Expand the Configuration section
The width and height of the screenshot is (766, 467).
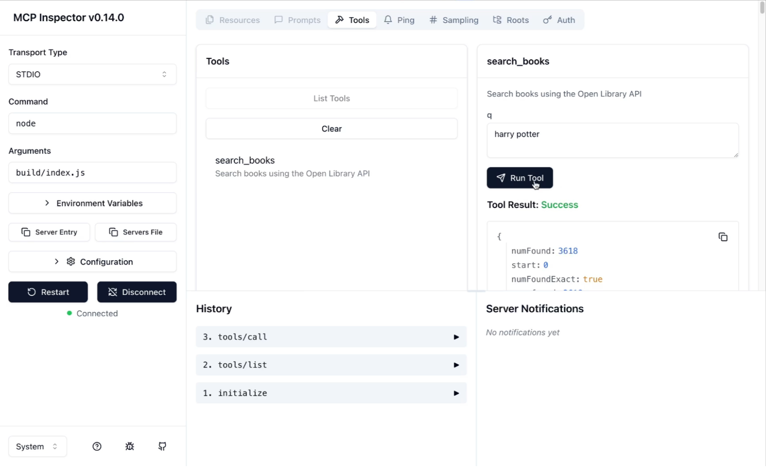click(92, 262)
